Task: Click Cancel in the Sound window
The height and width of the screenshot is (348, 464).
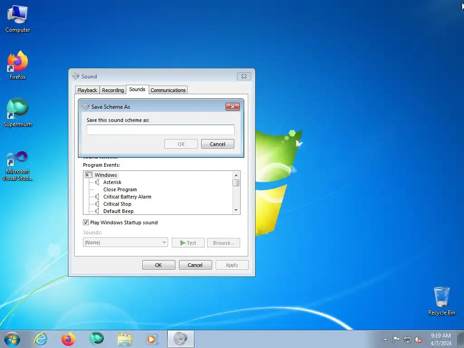Action: (195, 265)
